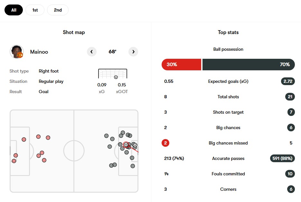The height and width of the screenshot is (202, 301).
Task: Select the All period filter
Action: 14,10
